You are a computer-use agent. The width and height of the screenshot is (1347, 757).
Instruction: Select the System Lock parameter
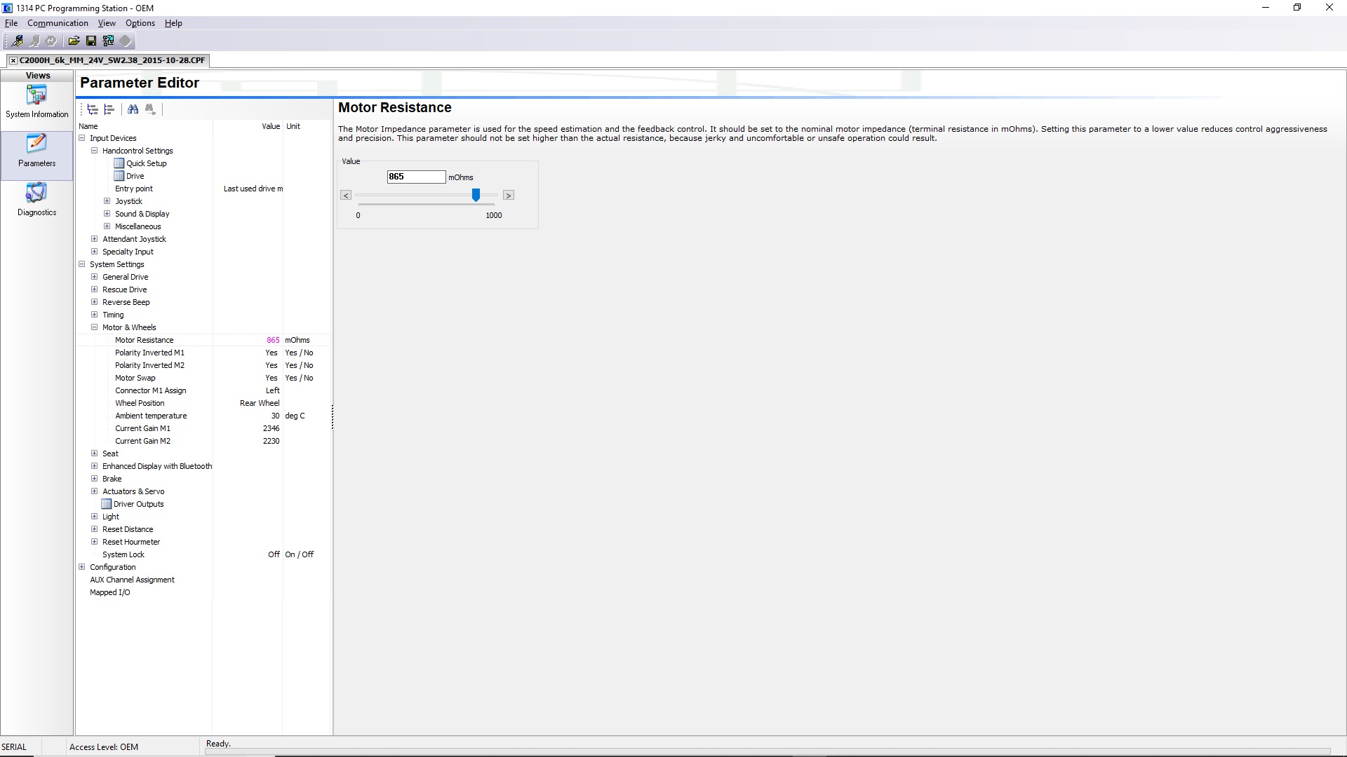click(x=123, y=554)
